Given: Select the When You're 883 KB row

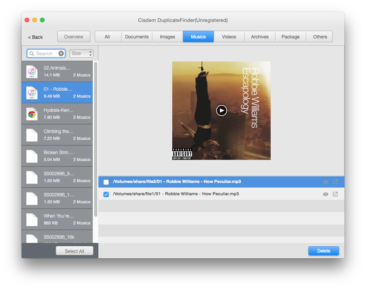Looking at the screenshot, I should [57, 219].
